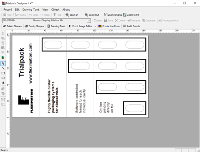Open Audit Events
Viewport: 200px width, 152px height.
[x=131, y=26]
